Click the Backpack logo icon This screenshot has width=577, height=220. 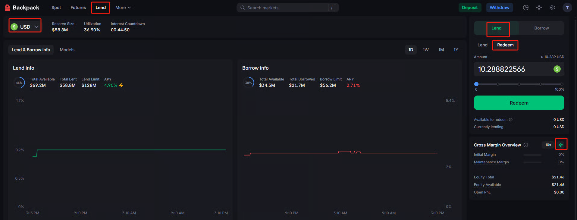8,8
